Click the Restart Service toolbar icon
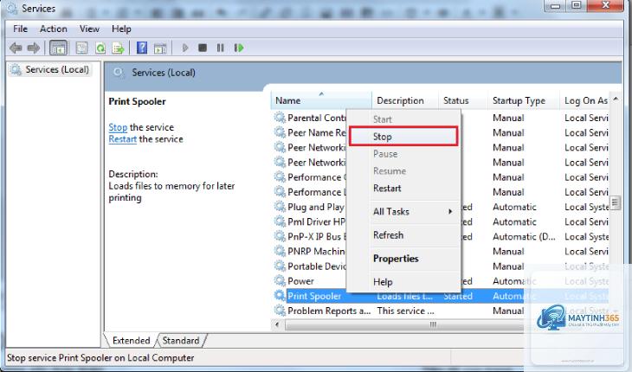This screenshot has height=372, width=632. tap(239, 48)
